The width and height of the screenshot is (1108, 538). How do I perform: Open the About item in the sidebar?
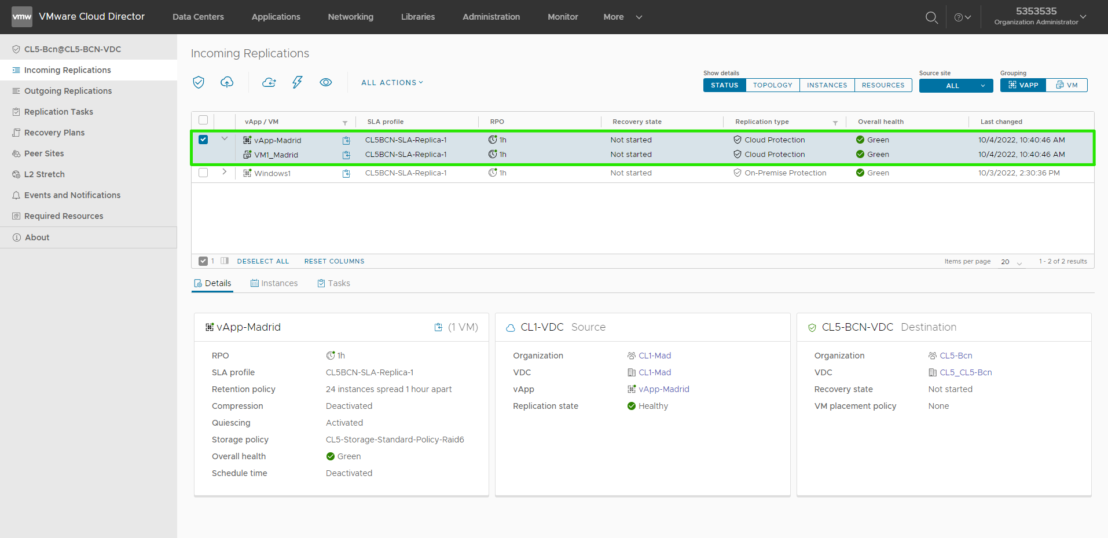(x=89, y=237)
